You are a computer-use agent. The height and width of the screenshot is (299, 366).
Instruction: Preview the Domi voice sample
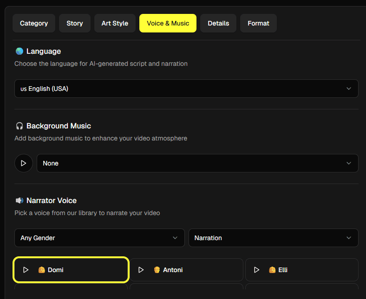26,270
